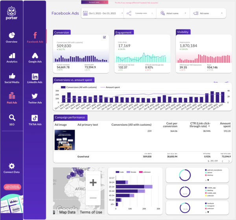Open the Overview pie chart section
The image size is (236, 220).
12,35
